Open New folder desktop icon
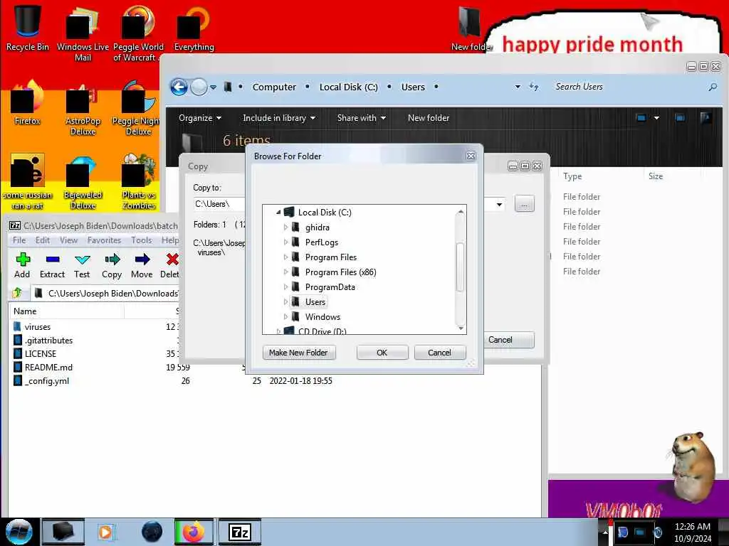This screenshot has width=729, height=546. (x=471, y=28)
